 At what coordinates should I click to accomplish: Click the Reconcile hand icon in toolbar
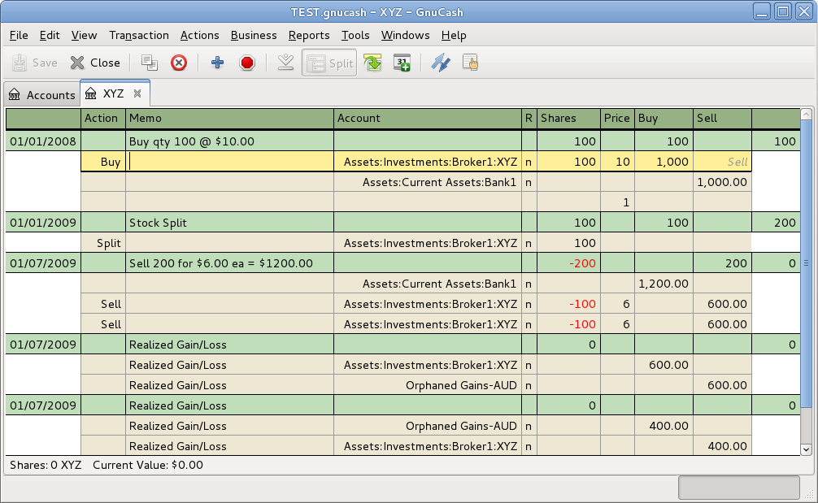coord(470,63)
